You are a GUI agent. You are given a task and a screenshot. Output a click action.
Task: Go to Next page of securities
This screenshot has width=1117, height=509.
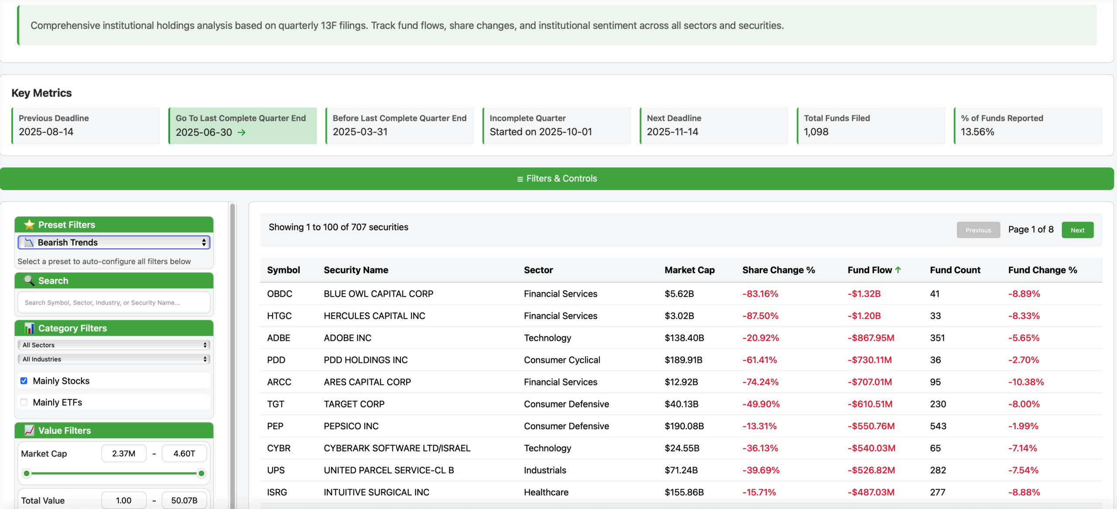[x=1077, y=230]
